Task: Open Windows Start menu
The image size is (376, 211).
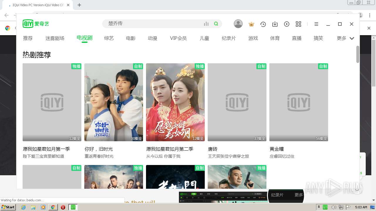Action: 8,207
